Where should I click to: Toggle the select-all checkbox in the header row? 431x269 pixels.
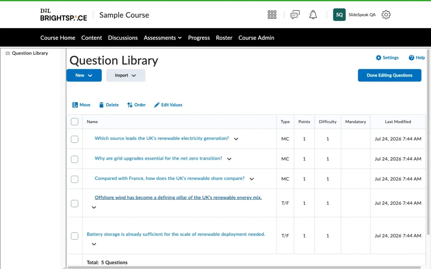click(74, 121)
